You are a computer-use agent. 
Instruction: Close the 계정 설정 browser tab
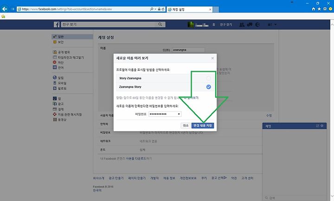coord(210,9)
